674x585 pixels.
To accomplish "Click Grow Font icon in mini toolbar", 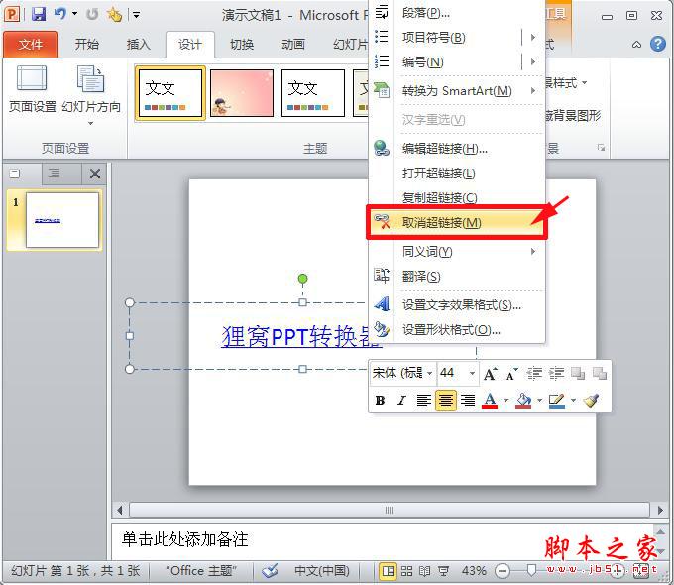I will 490,374.
